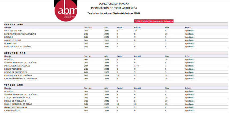Select the TERCER AÑO section header

[x=14, y=85]
